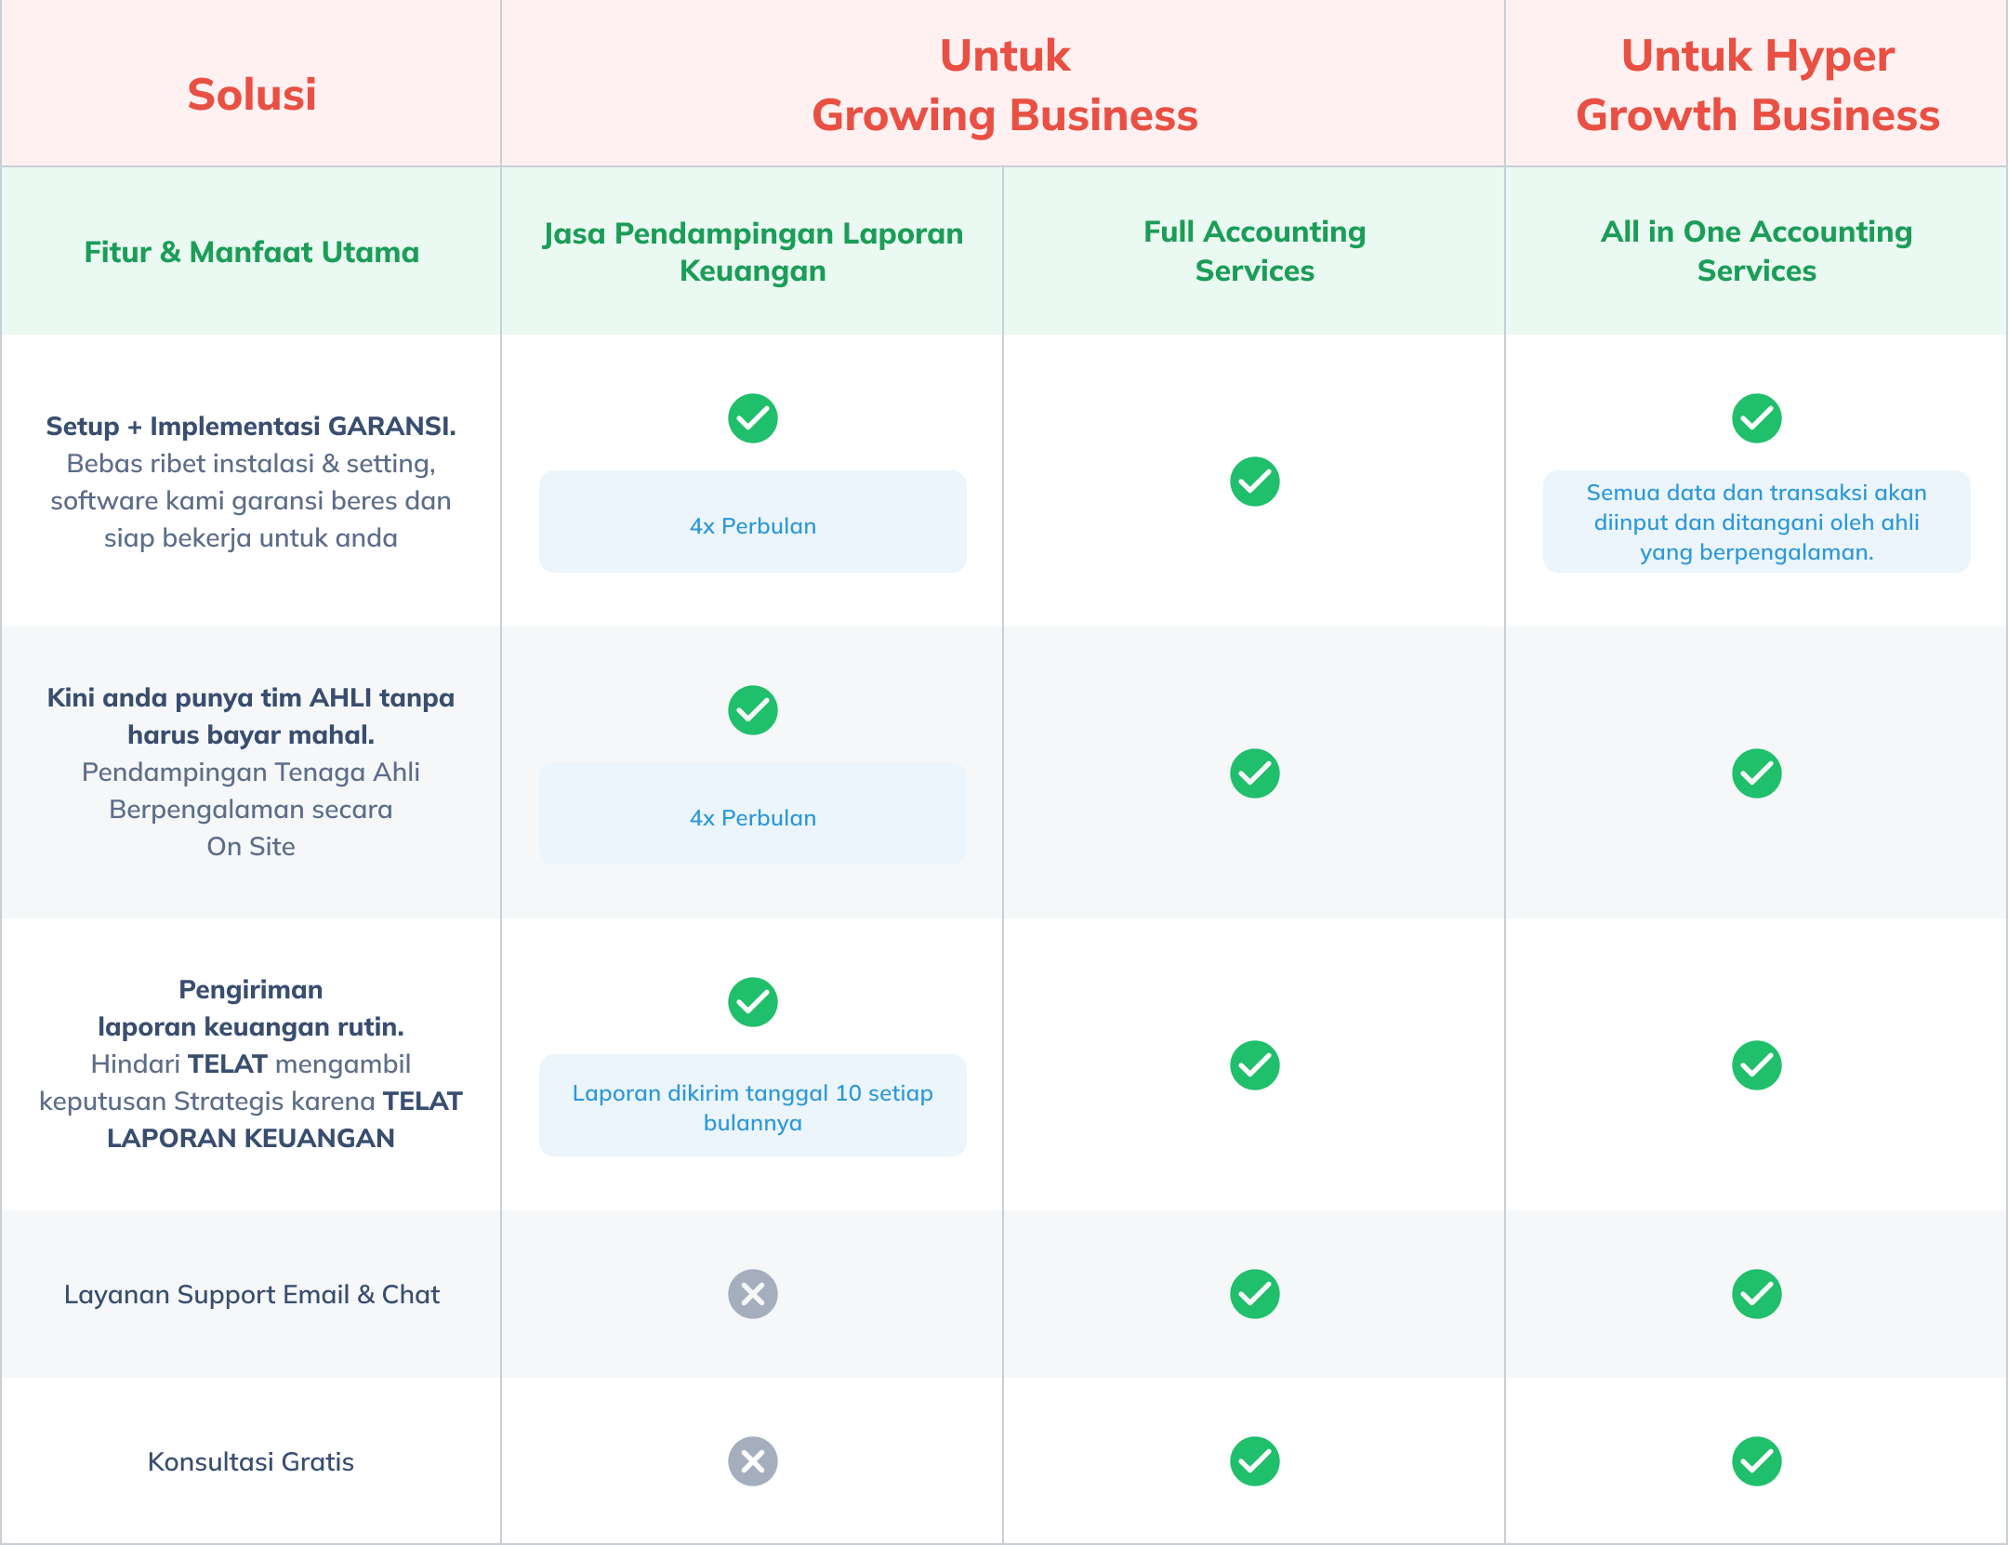Screen dimensions: 2008x1545
Task: Click Setup check under All in One Accounting
Action: point(1756,418)
